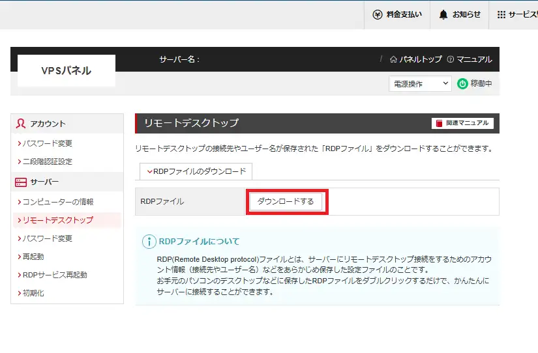This screenshot has width=538, height=353.
Task: Open お知らせ notifications bell icon
Action: tap(443, 14)
